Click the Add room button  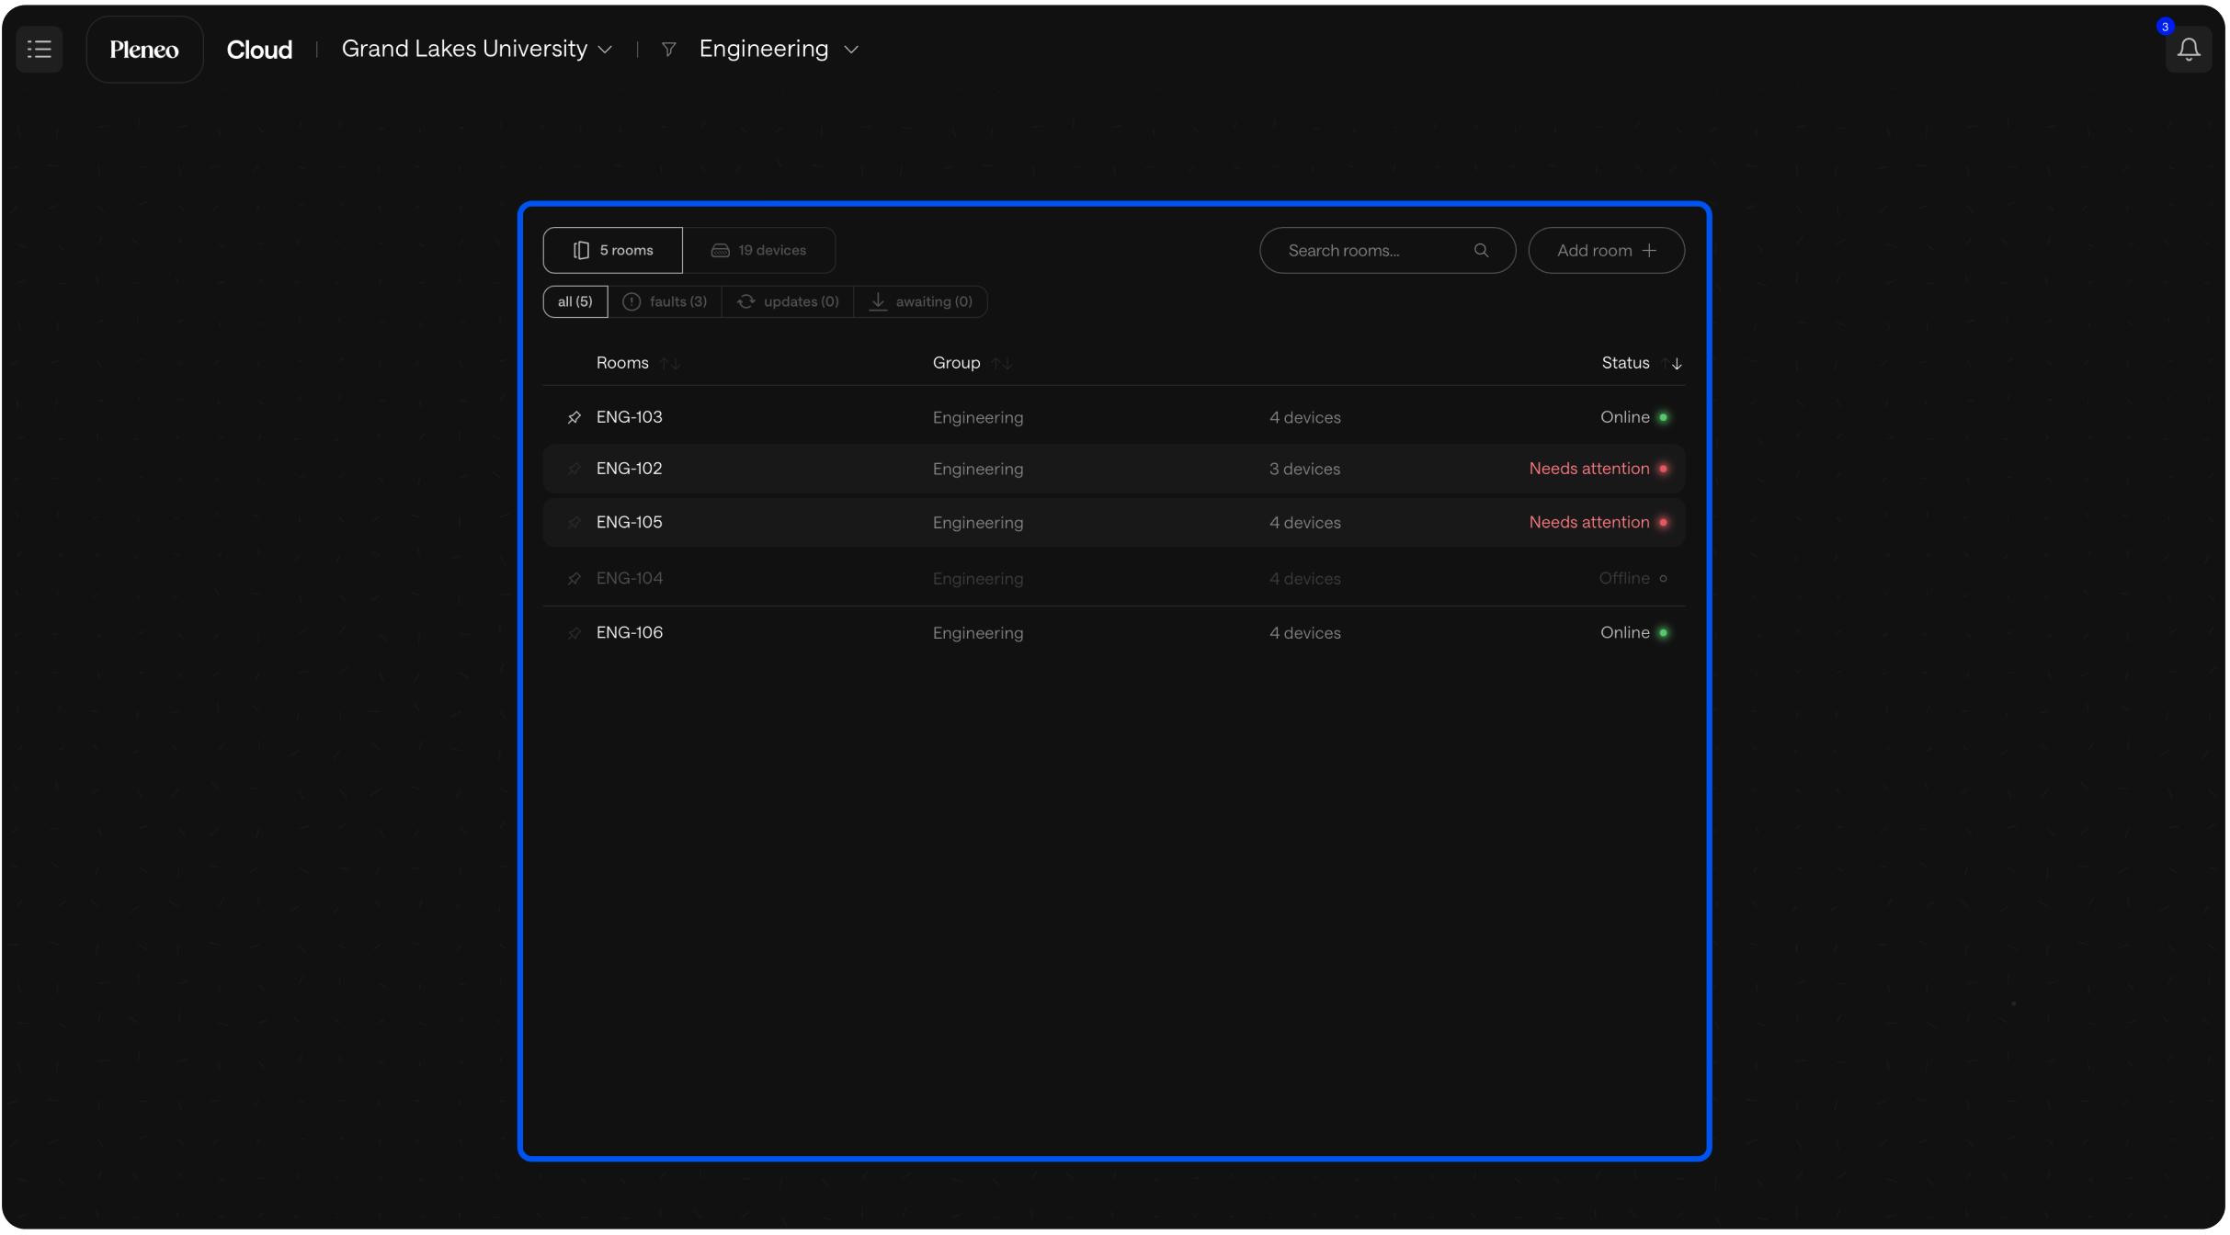click(x=1606, y=250)
